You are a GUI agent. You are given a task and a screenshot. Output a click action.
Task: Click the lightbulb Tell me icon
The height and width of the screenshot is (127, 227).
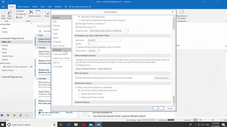[66, 7]
